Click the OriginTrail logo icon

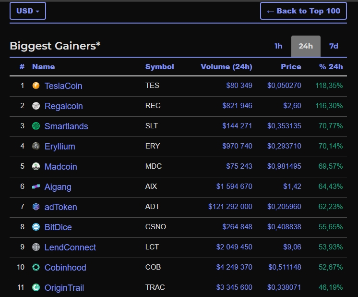(x=36, y=287)
